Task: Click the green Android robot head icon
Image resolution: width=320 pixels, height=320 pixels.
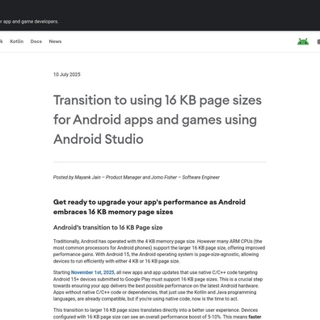Action: 303,41
